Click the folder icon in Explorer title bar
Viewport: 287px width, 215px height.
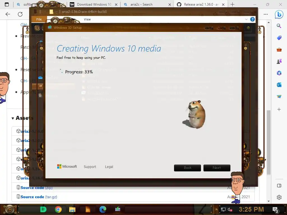pyautogui.click(x=52, y=12)
